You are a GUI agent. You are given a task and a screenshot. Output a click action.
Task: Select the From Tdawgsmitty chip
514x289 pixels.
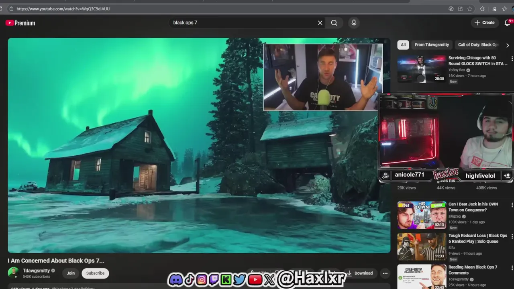pos(432,45)
